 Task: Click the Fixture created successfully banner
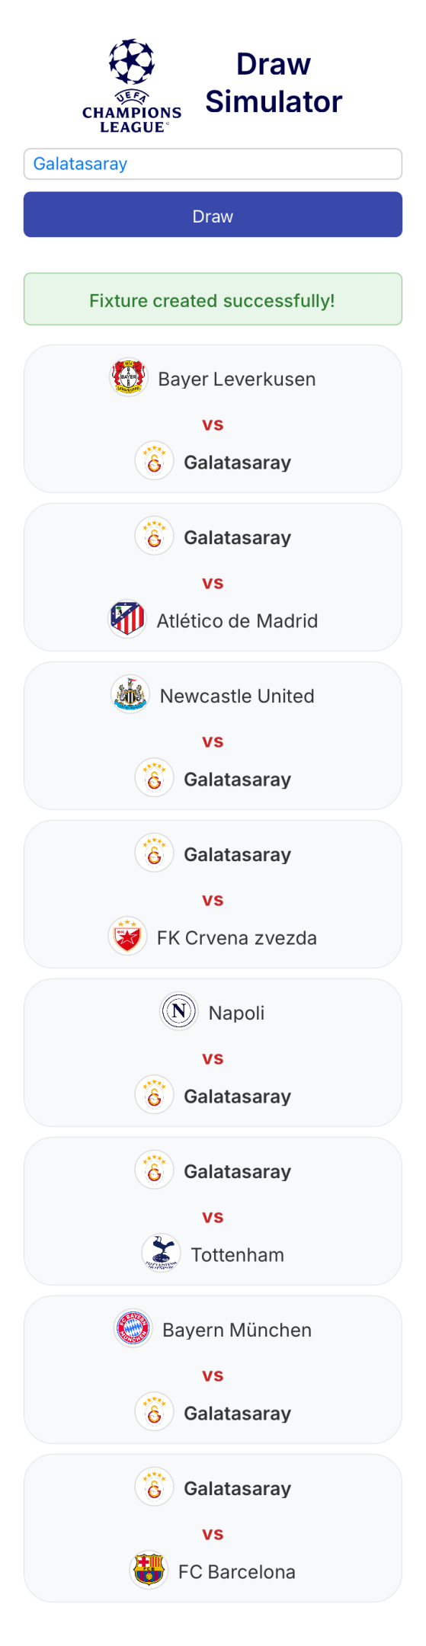213,299
